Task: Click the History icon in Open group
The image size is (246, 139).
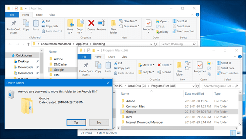Action: click(x=158, y=32)
